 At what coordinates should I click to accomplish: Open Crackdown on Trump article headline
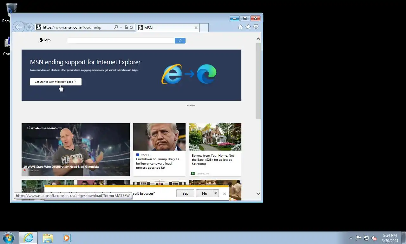click(158, 163)
